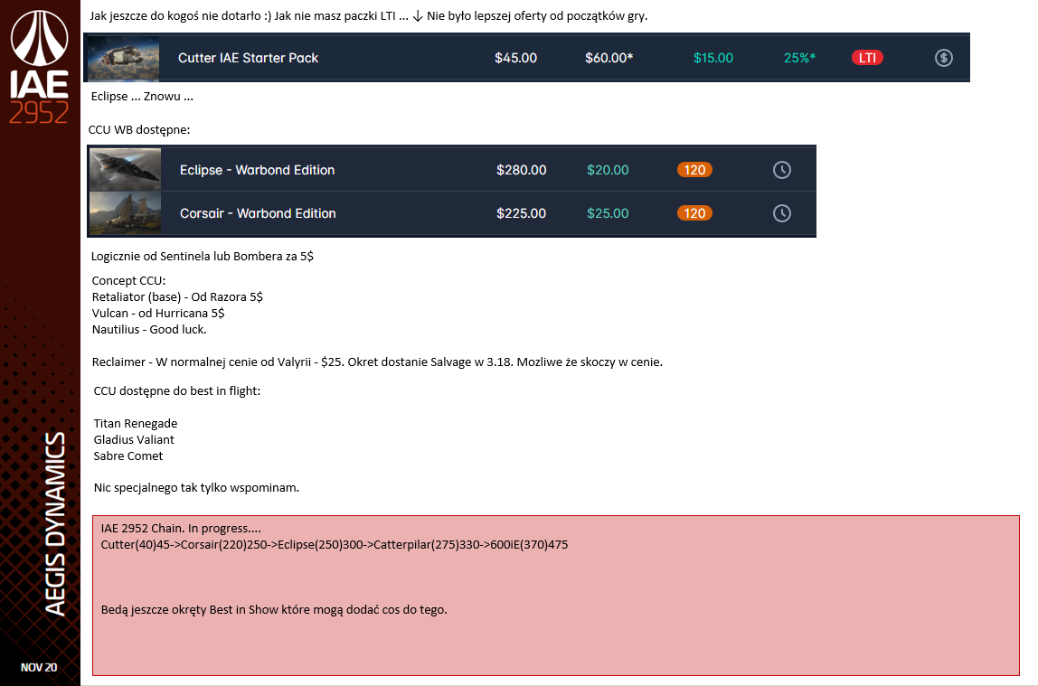Click the NOV 20 date label
Screen dimensions: 1038x686
(x=39, y=668)
